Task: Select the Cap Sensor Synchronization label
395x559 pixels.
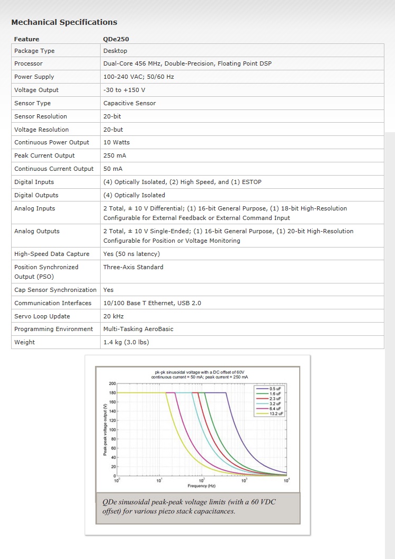Action: click(x=55, y=290)
